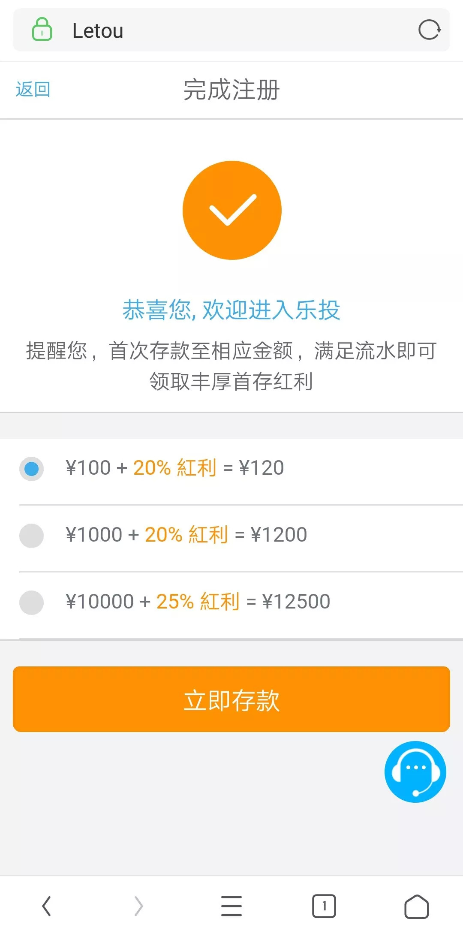Screen dimensions: 463x937
Task: Open the customer service chat bubble
Action: click(x=415, y=771)
